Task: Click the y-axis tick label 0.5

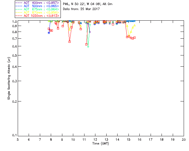Action: (x=14, y=55)
